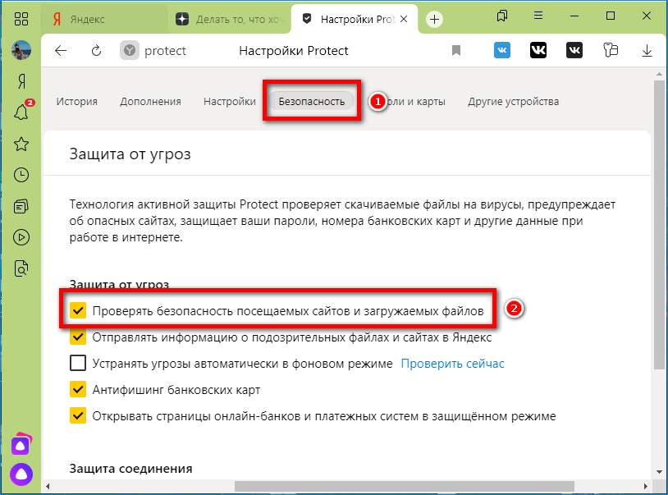
Task: Open the image search icon in sidebar
Action: (x=20, y=268)
